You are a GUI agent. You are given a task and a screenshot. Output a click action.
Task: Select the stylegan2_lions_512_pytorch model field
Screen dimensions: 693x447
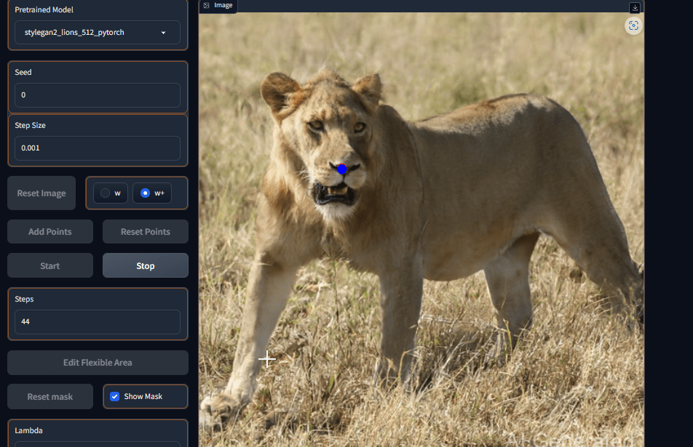click(x=98, y=32)
